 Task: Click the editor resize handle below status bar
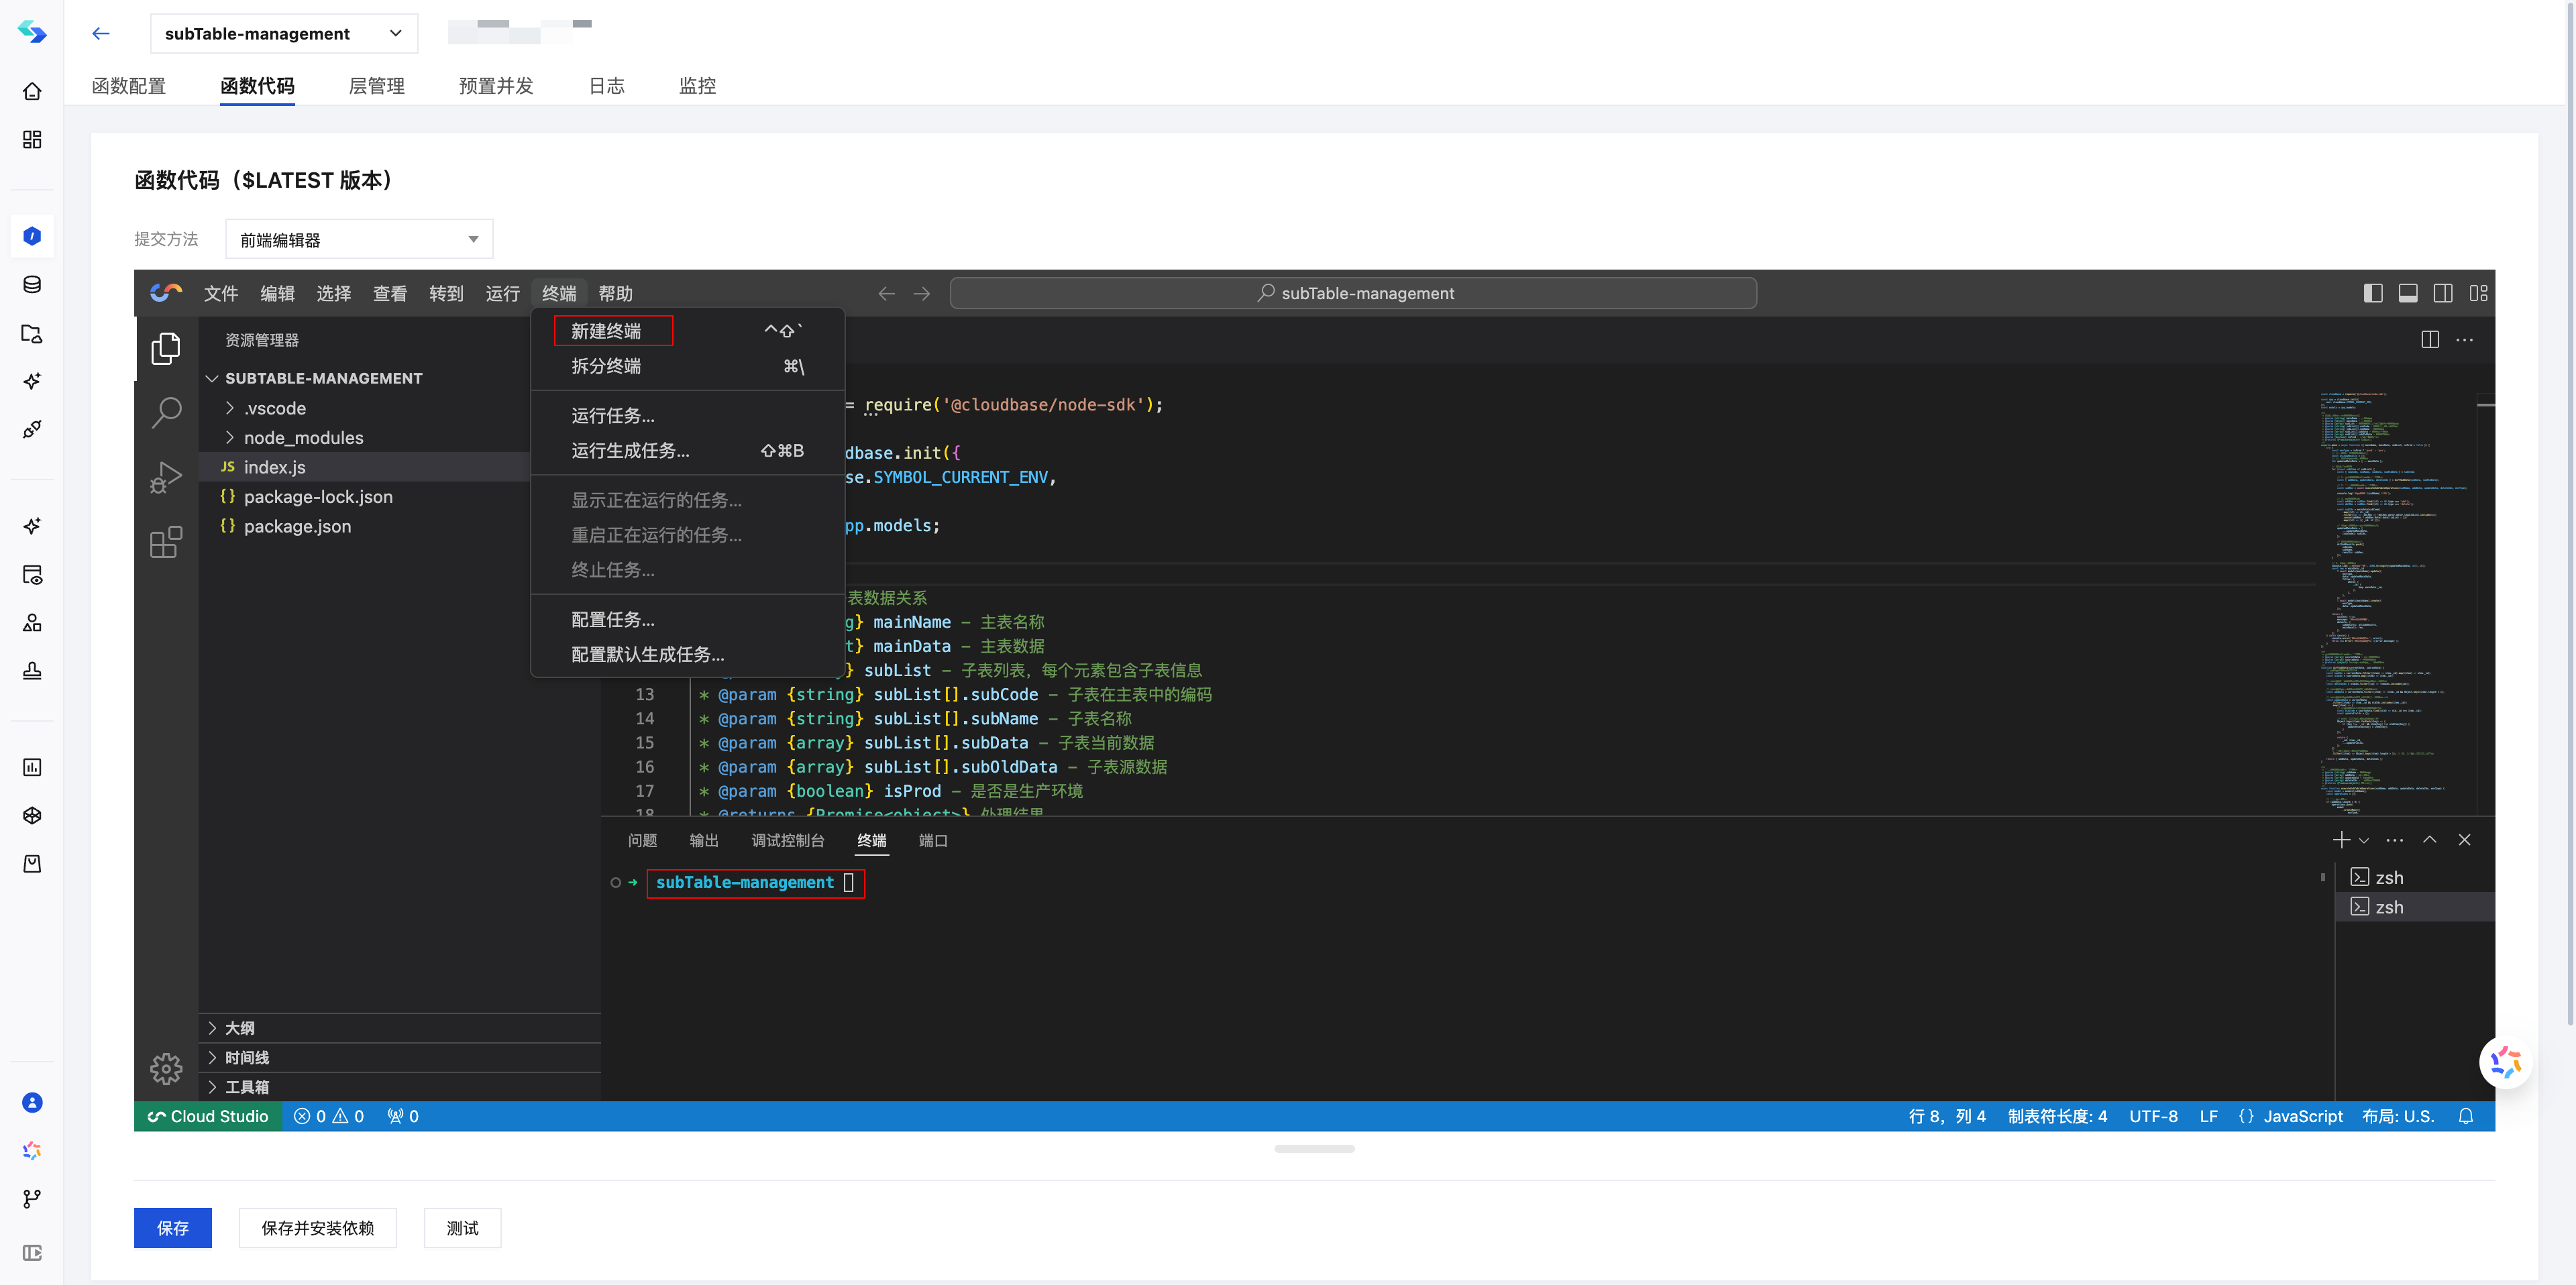click(1314, 1148)
